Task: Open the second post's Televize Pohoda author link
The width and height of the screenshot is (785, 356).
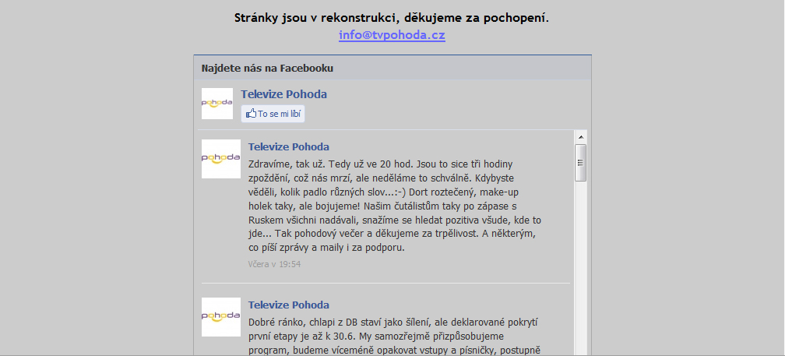Action: point(288,305)
